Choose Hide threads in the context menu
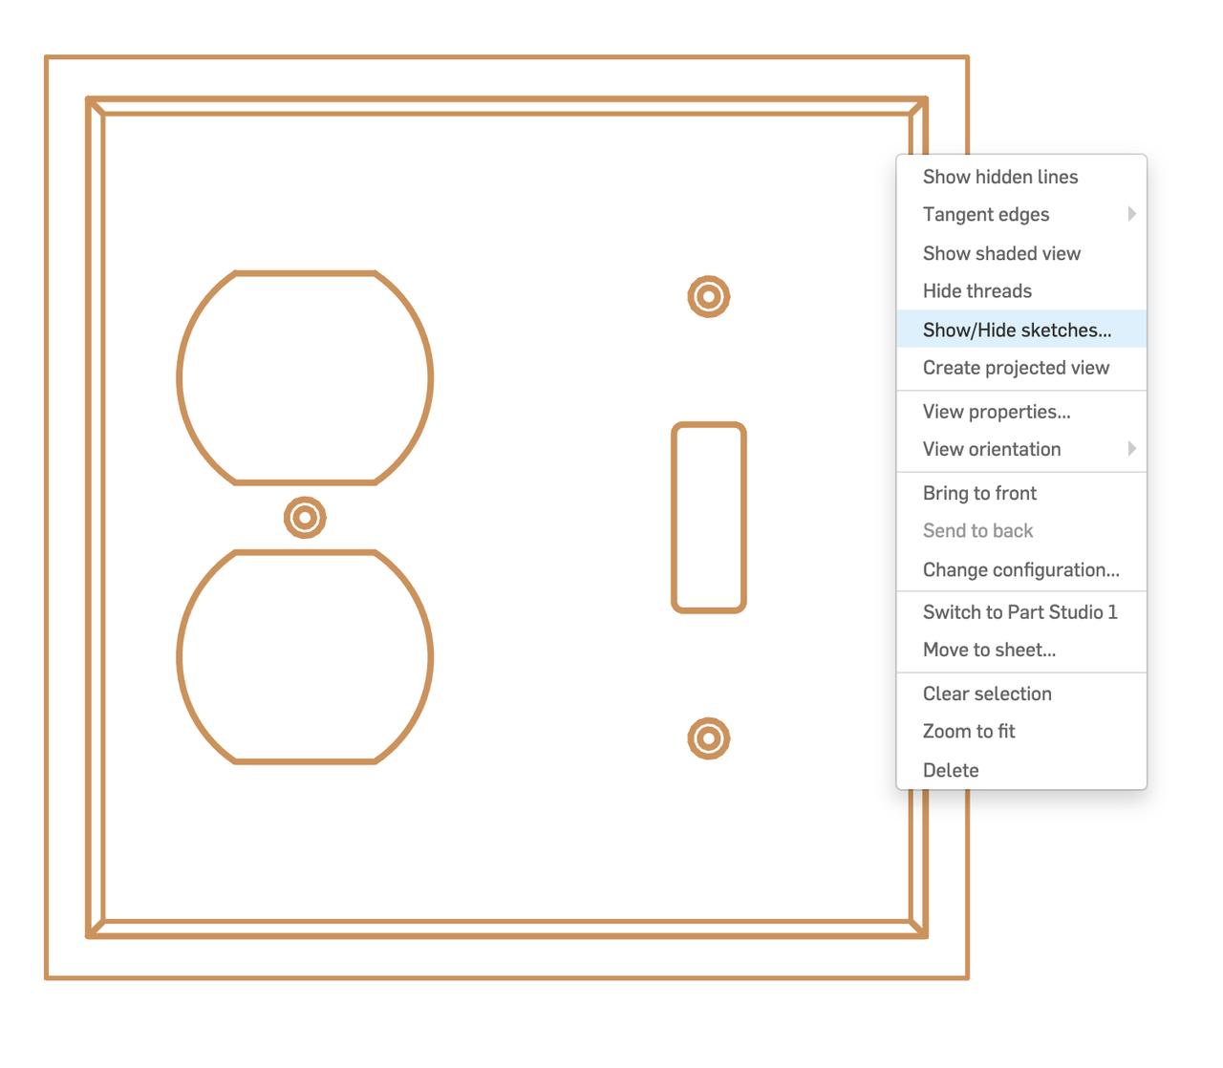Screen dimensions: 1223x1068 976,290
